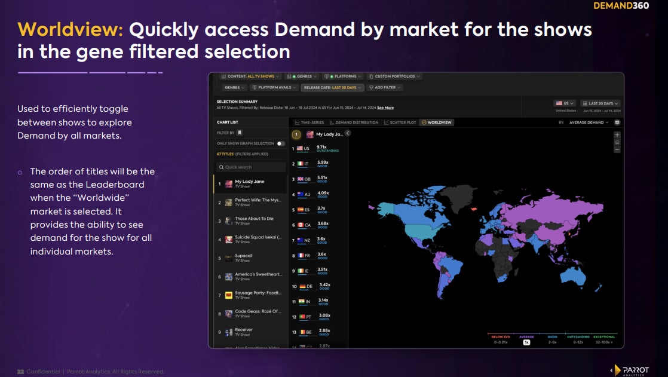Click the DE market row 3.42x
The image size is (668, 377).
[x=317, y=286]
